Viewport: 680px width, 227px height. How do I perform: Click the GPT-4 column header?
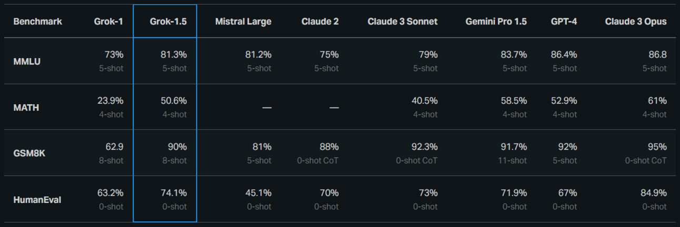(x=564, y=21)
